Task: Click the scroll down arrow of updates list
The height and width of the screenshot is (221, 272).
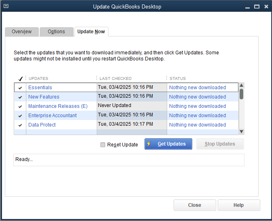Action: point(241,131)
